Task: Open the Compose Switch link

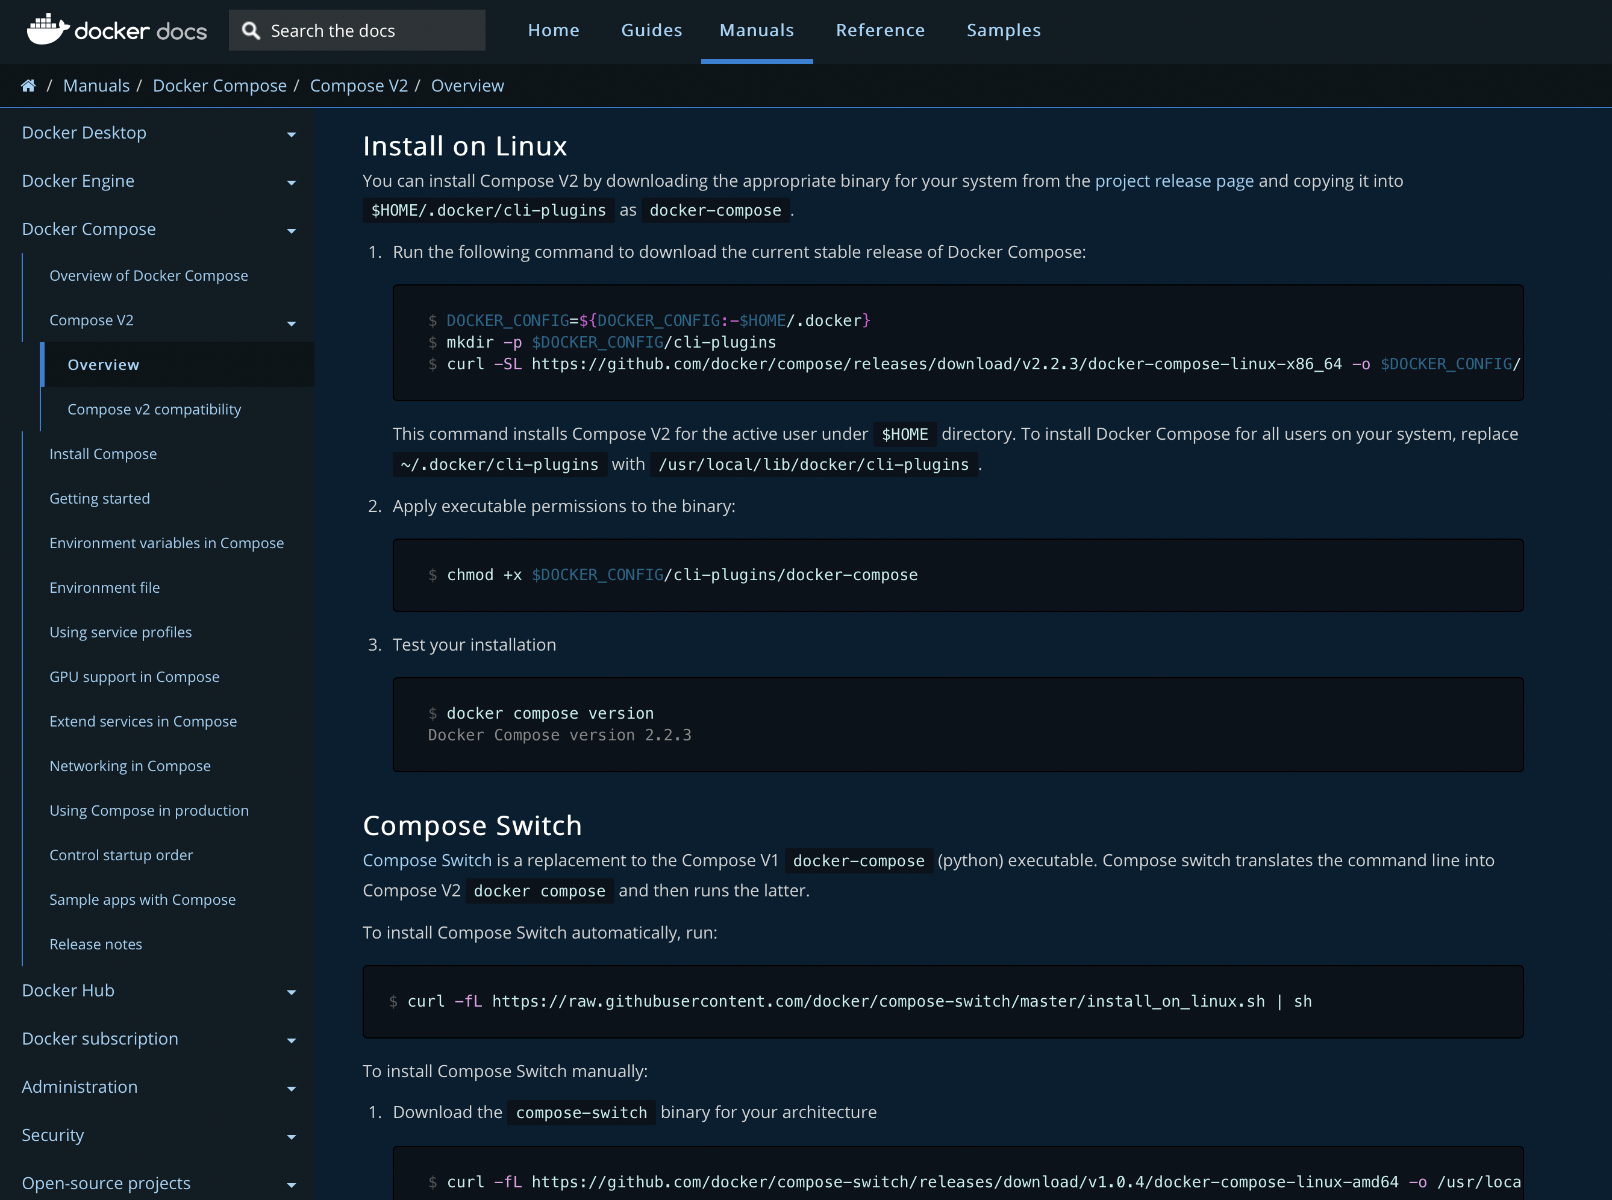Action: point(426,860)
